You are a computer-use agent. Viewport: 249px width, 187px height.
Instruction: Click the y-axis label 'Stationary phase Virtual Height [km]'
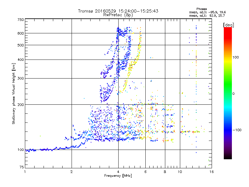coord(14,94)
